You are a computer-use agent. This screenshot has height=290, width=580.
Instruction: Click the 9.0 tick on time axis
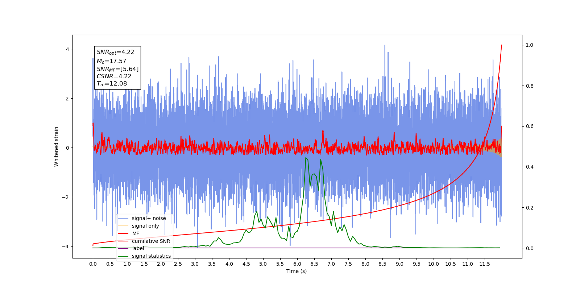point(399,264)
